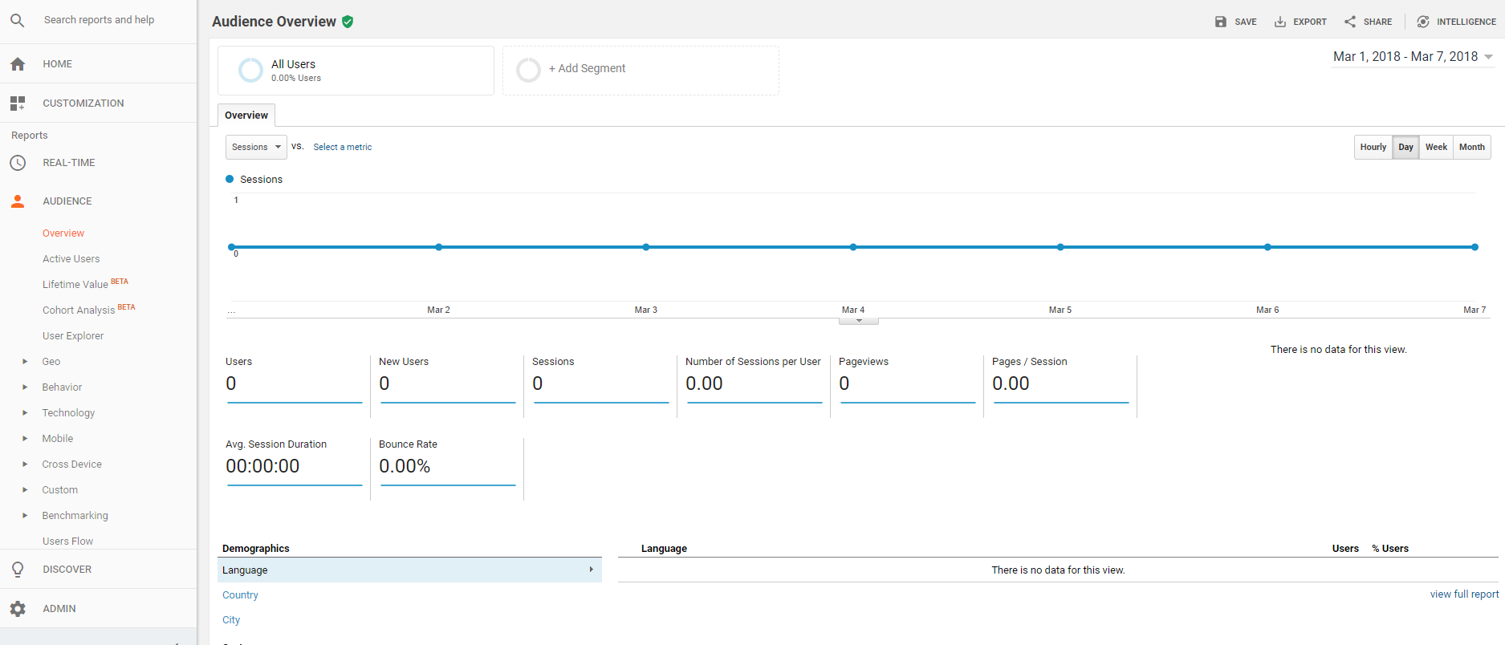Open Real-Time reports clock icon
Viewport: 1505px width, 645px height.
point(18,163)
